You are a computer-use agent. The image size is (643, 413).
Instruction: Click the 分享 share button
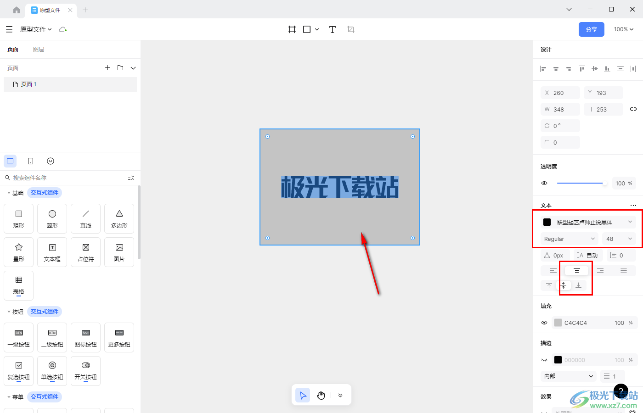(x=592, y=29)
